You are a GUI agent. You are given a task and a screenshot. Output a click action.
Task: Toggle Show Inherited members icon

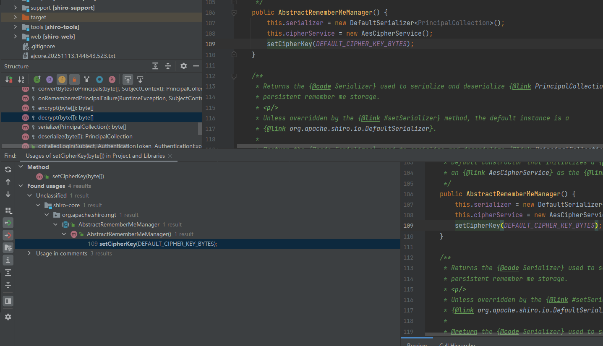point(37,79)
